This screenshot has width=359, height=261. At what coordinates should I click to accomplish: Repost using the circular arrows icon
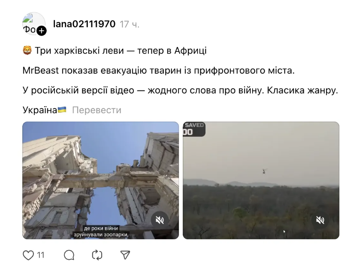[97, 255]
